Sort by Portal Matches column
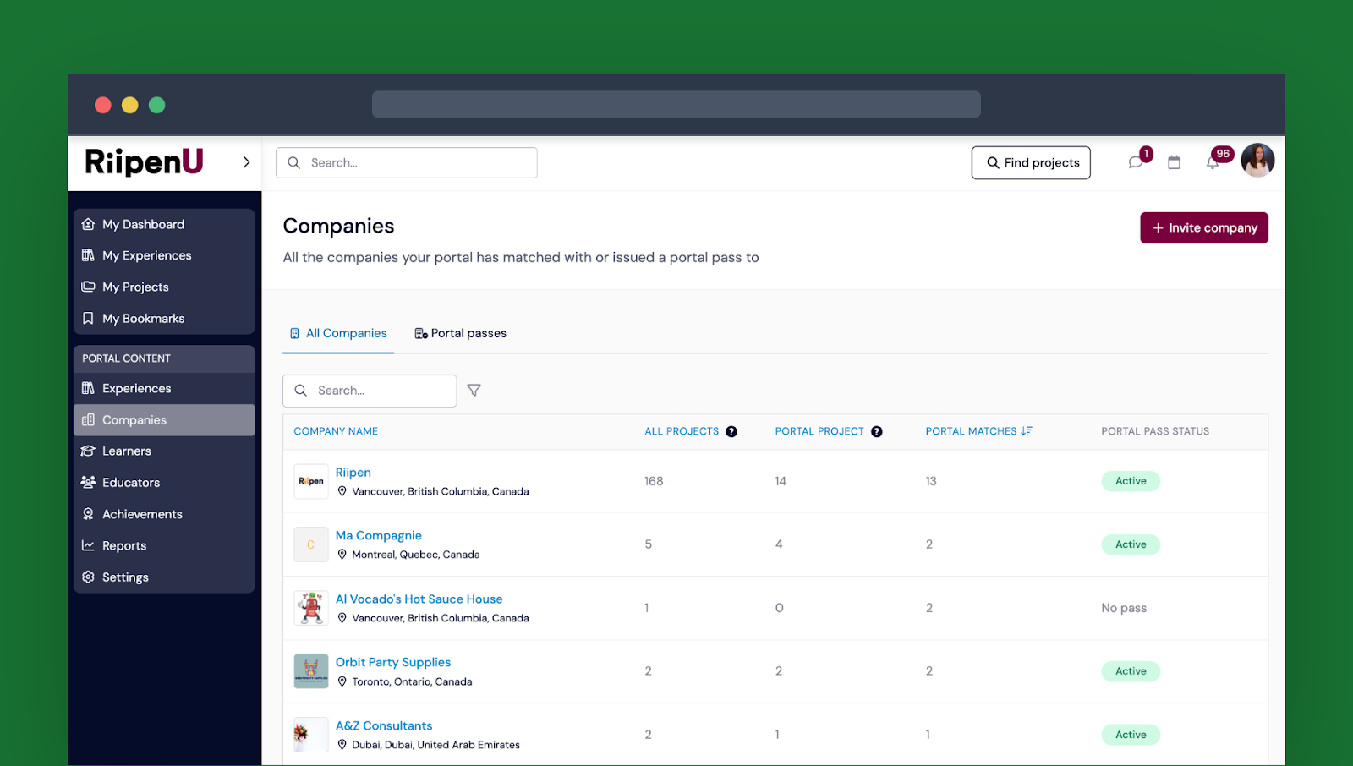Viewport: 1353px width, 766px height. [978, 431]
